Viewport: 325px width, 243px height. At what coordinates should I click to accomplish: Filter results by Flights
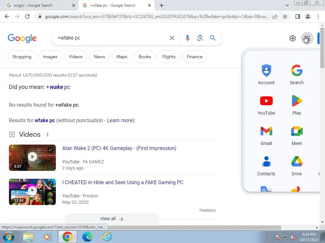pos(169,57)
